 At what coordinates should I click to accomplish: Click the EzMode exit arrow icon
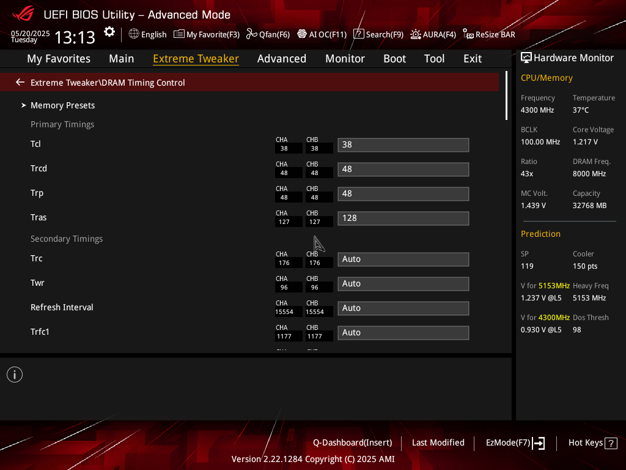[x=539, y=443]
